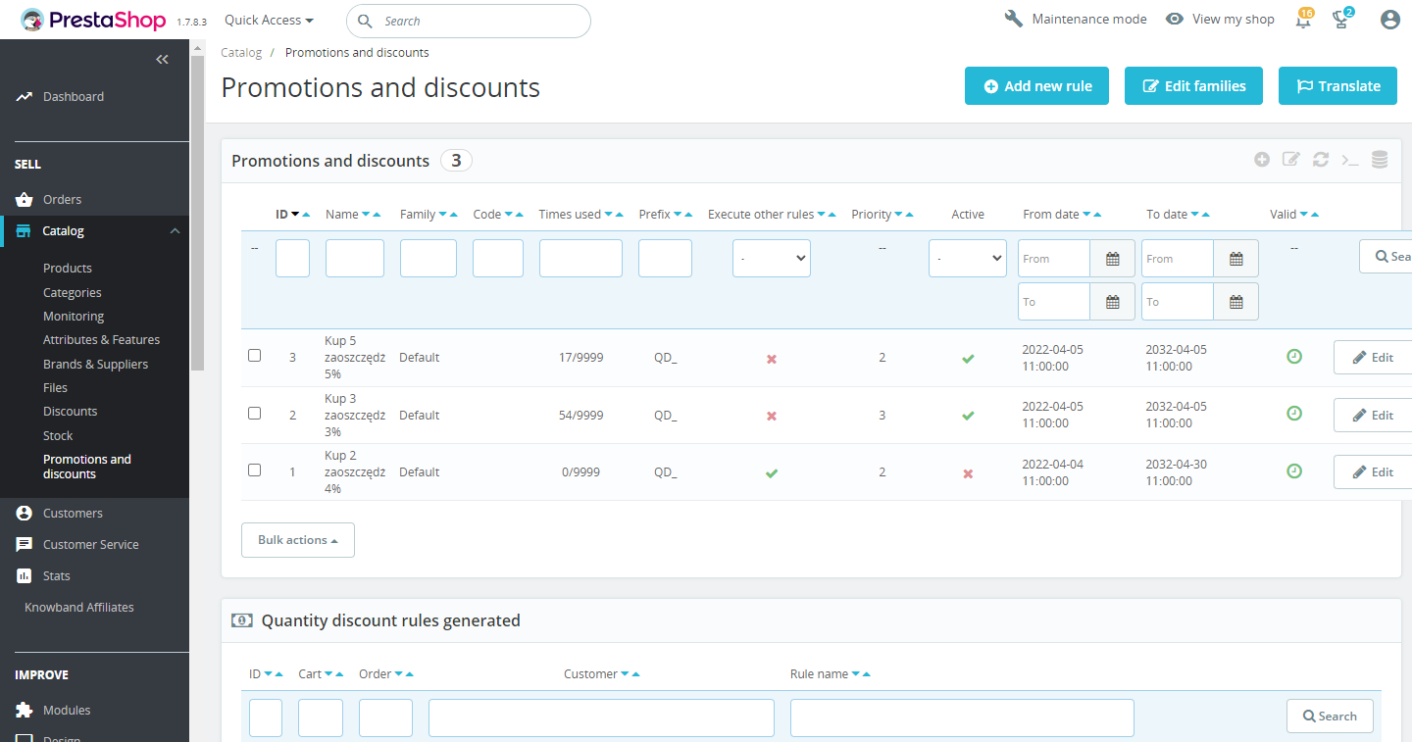Collapse sidebar using double-chevron icon
1412x742 pixels.
[x=163, y=60]
